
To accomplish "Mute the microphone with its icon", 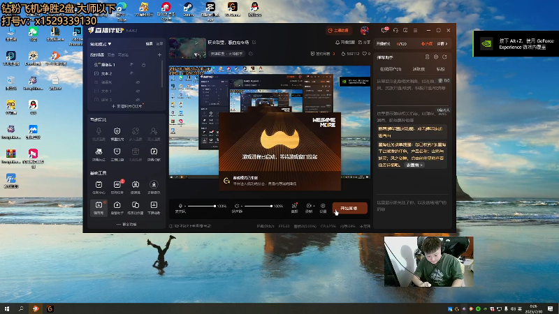I will 180,206.
